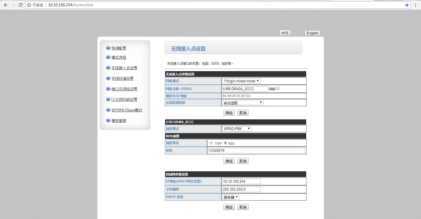The image size is (421, 219).
Task: Click the arrow icon beside 模块管理
Action: pyautogui.click(x=108, y=120)
